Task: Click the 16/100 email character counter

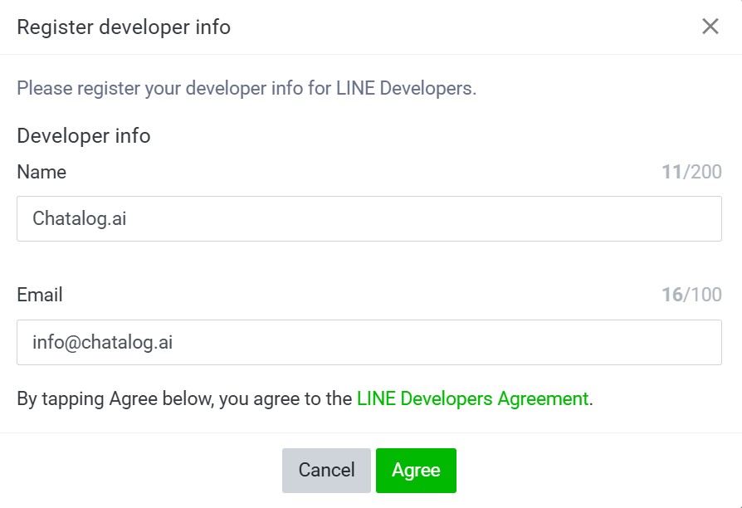Action: click(691, 295)
